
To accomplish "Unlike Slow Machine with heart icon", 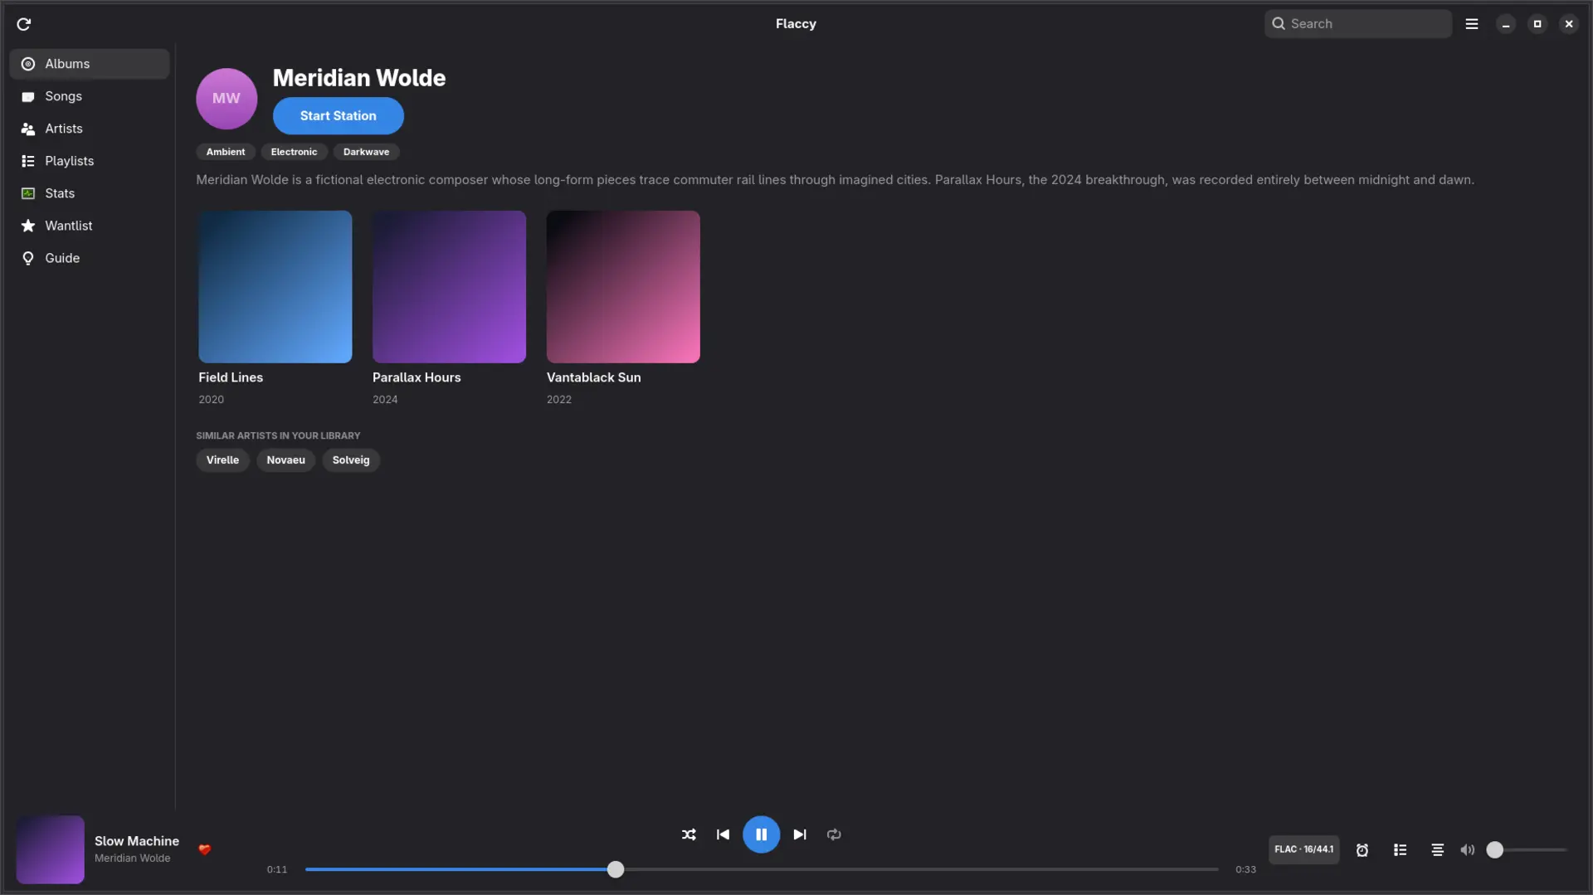I will (205, 849).
